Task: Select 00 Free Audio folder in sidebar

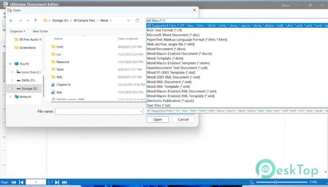Action: [x=28, y=39]
